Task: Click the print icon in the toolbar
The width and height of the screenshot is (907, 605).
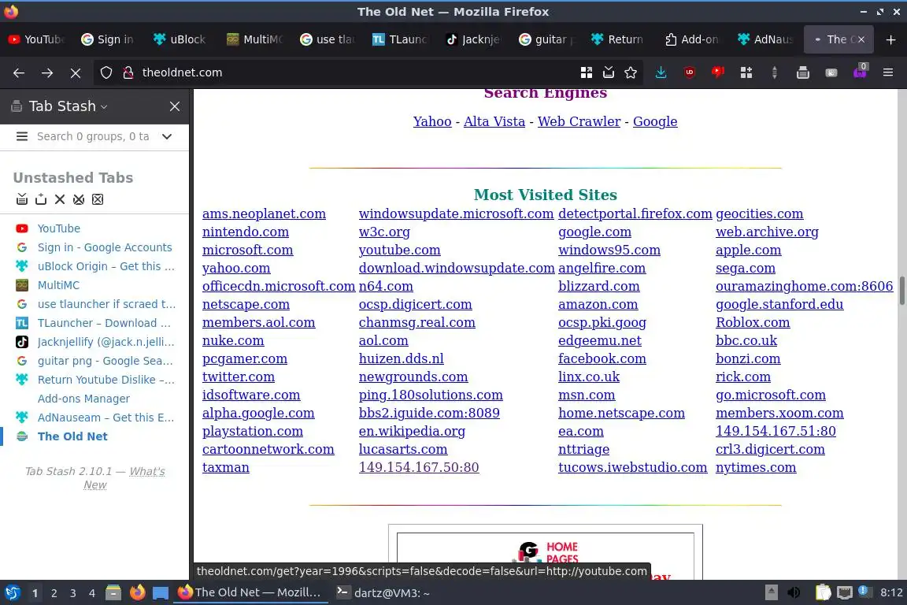Action: coord(802,72)
